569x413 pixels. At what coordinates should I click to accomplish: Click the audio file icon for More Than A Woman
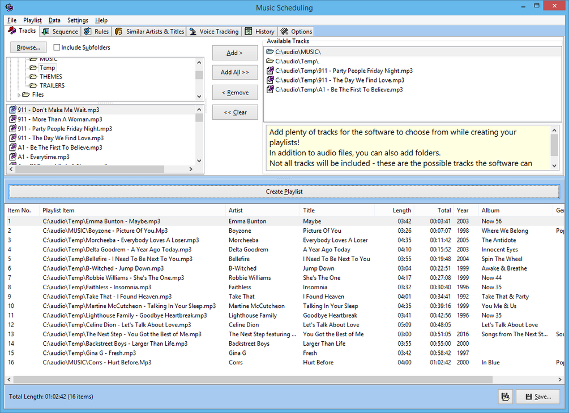click(12, 119)
